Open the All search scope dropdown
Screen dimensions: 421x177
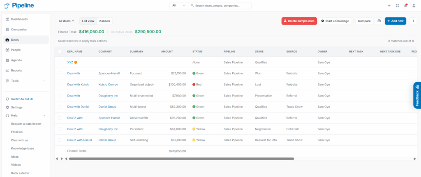(x=179, y=6)
